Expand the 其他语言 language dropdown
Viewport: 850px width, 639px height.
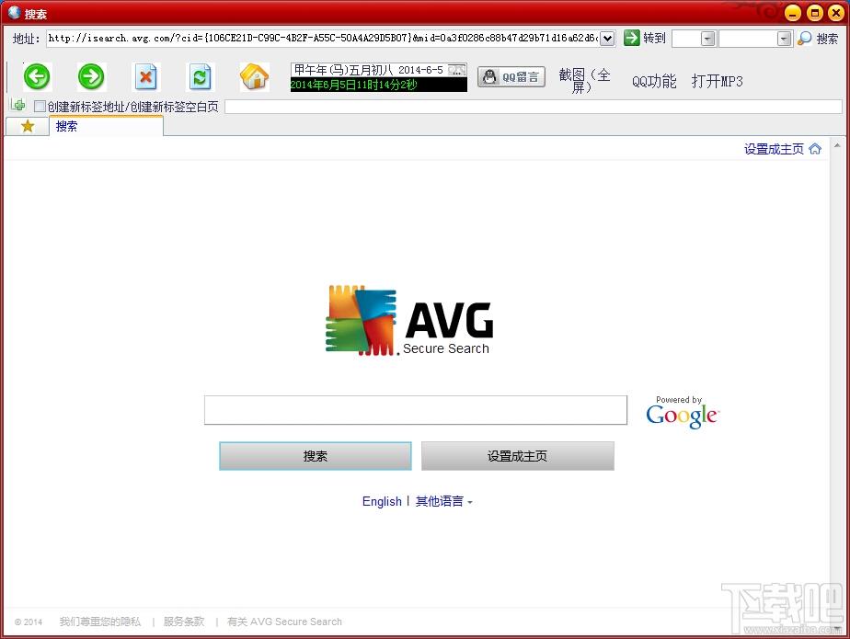pos(444,501)
